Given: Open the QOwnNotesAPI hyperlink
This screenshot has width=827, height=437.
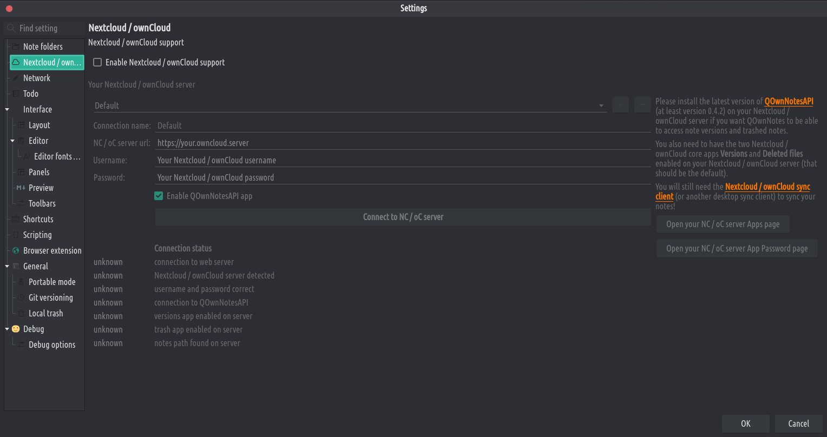Looking at the screenshot, I should coord(789,101).
